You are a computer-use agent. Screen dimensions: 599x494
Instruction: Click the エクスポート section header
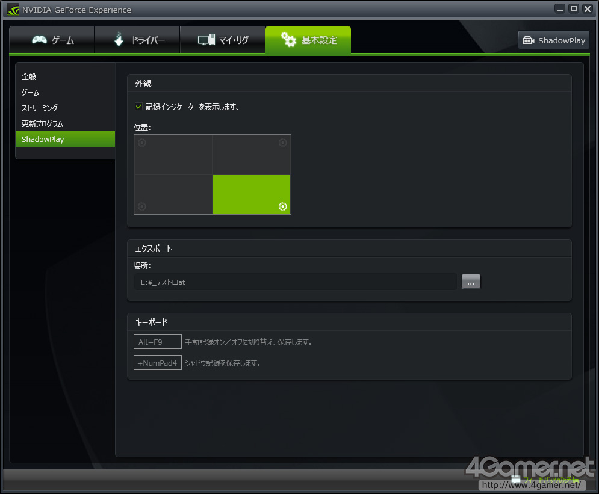pyautogui.click(x=154, y=249)
